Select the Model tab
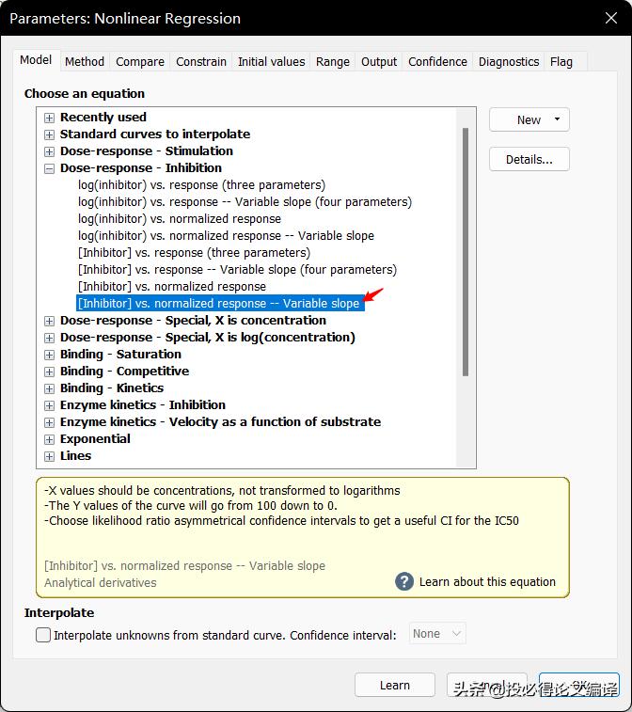The width and height of the screenshot is (632, 712). coord(36,60)
